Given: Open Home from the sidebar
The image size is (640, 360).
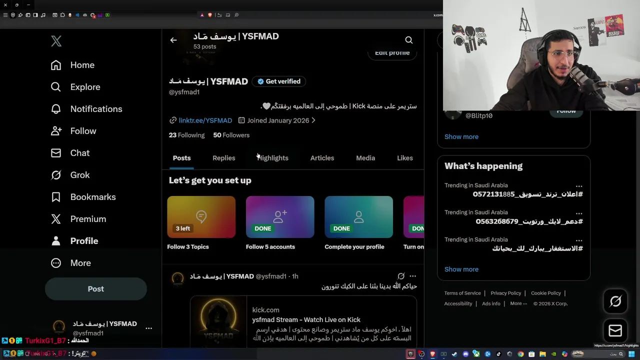Looking at the screenshot, I should click(x=72, y=65).
